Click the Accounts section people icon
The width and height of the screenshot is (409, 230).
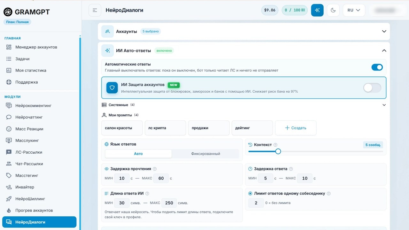click(108, 31)
